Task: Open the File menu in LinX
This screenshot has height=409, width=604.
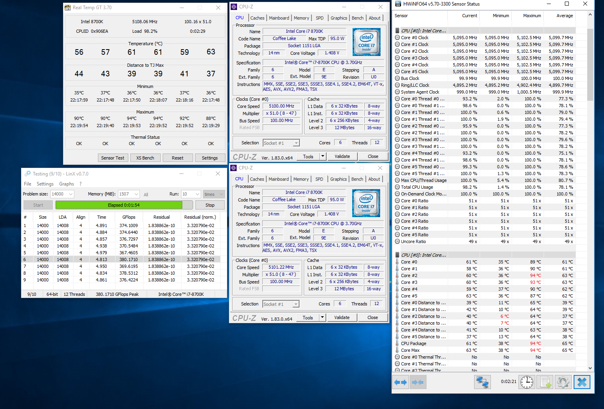Action: coord(28,184)
